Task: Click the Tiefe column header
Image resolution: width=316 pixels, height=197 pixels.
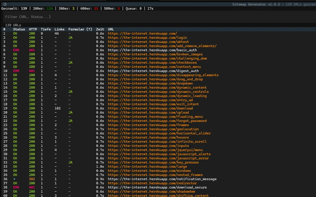Action: [46, 29]
